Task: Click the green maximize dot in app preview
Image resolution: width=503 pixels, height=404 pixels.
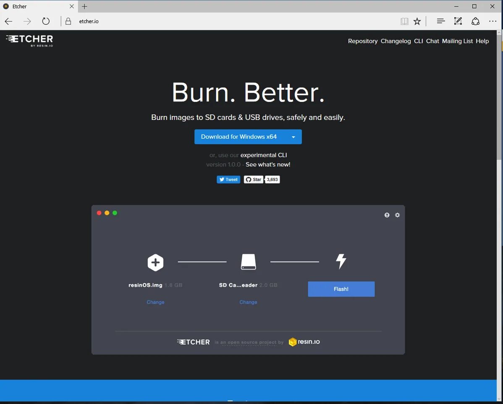Action: (115, 213)
